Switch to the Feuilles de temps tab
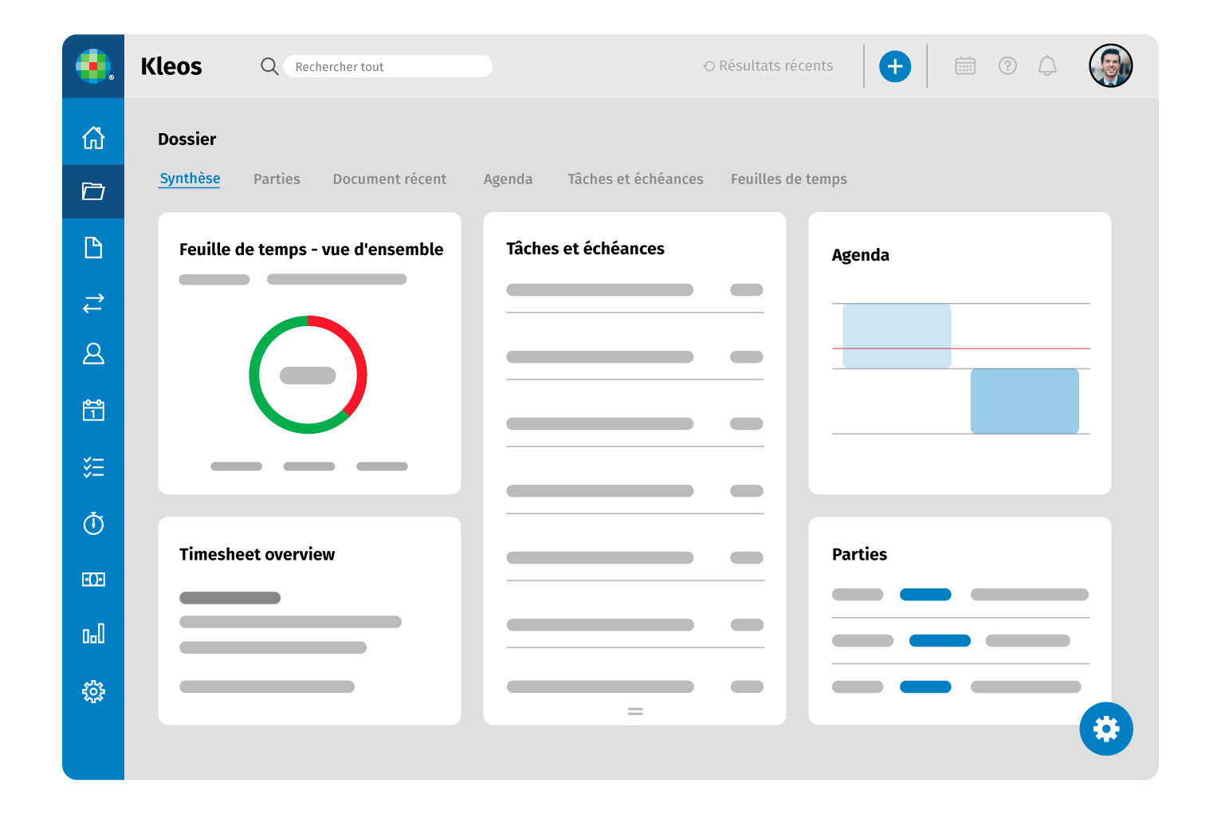Screen dimensions: 1221x814 click(x=788, y=179)
